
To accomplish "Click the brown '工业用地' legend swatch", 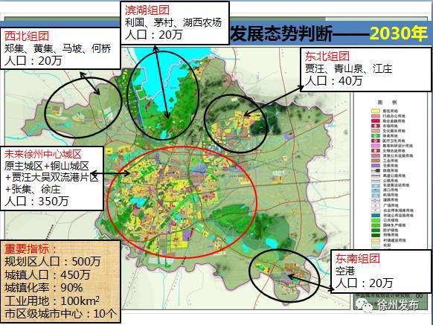I will pyautogui.click(x=376, y=161).
